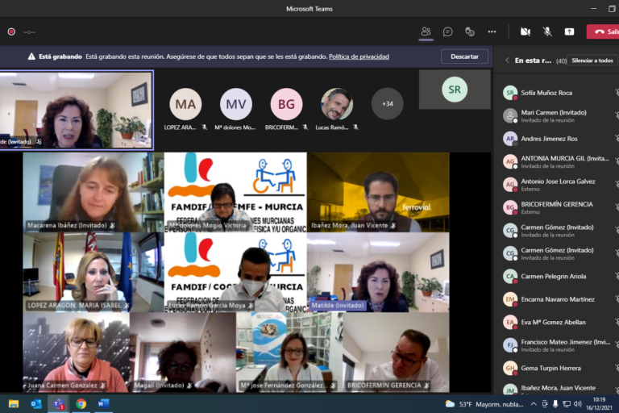Click Silenciar a todos button
Viewport: 619px width, 413px height.
pos(592,60)
